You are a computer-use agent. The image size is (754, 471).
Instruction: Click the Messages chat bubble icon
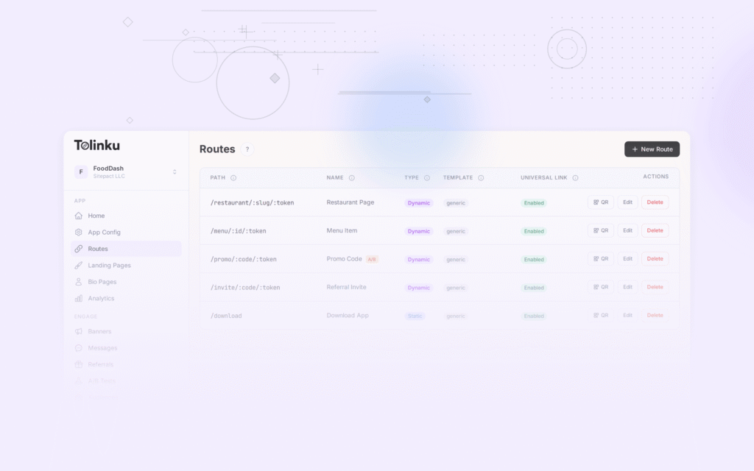(x=78, y=348)
